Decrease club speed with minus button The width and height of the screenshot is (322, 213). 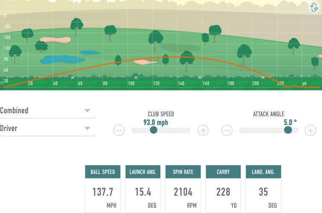pos(119,130)
